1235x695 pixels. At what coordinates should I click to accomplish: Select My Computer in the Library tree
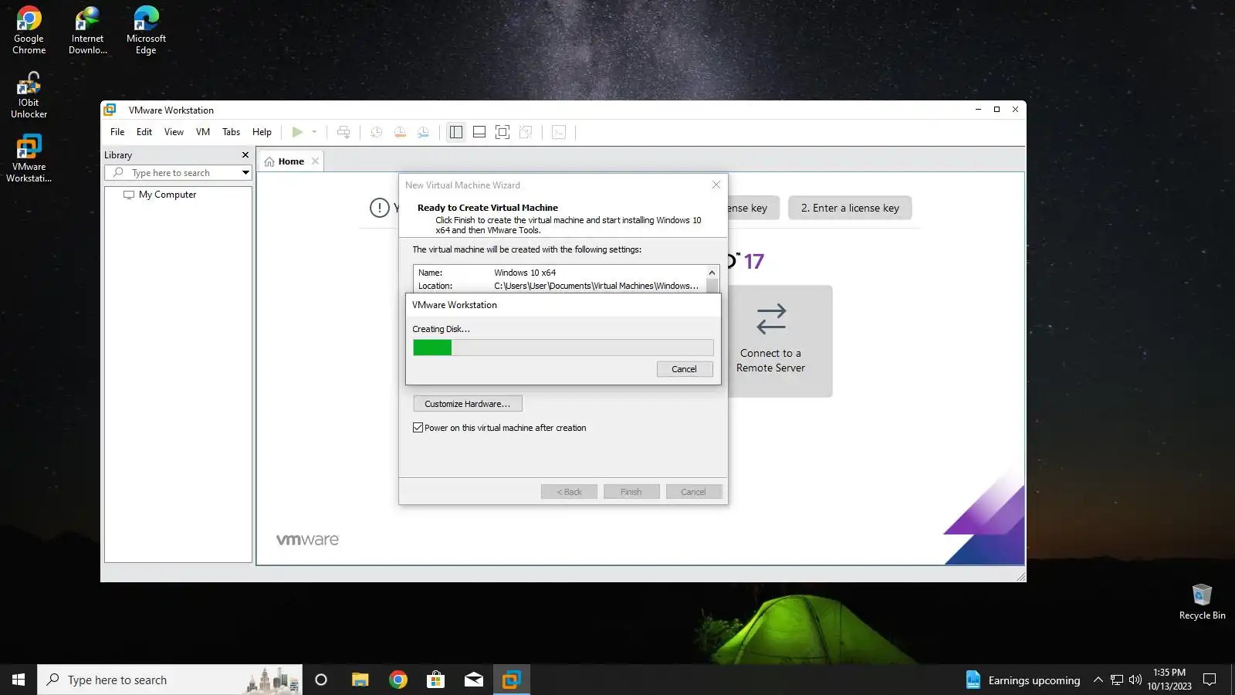point(167,195)
